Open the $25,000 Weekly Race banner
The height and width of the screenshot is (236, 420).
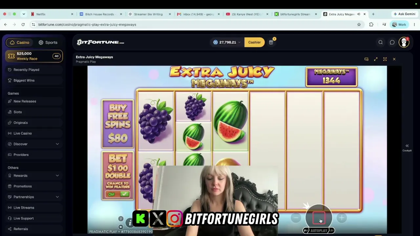click(34, 56)
